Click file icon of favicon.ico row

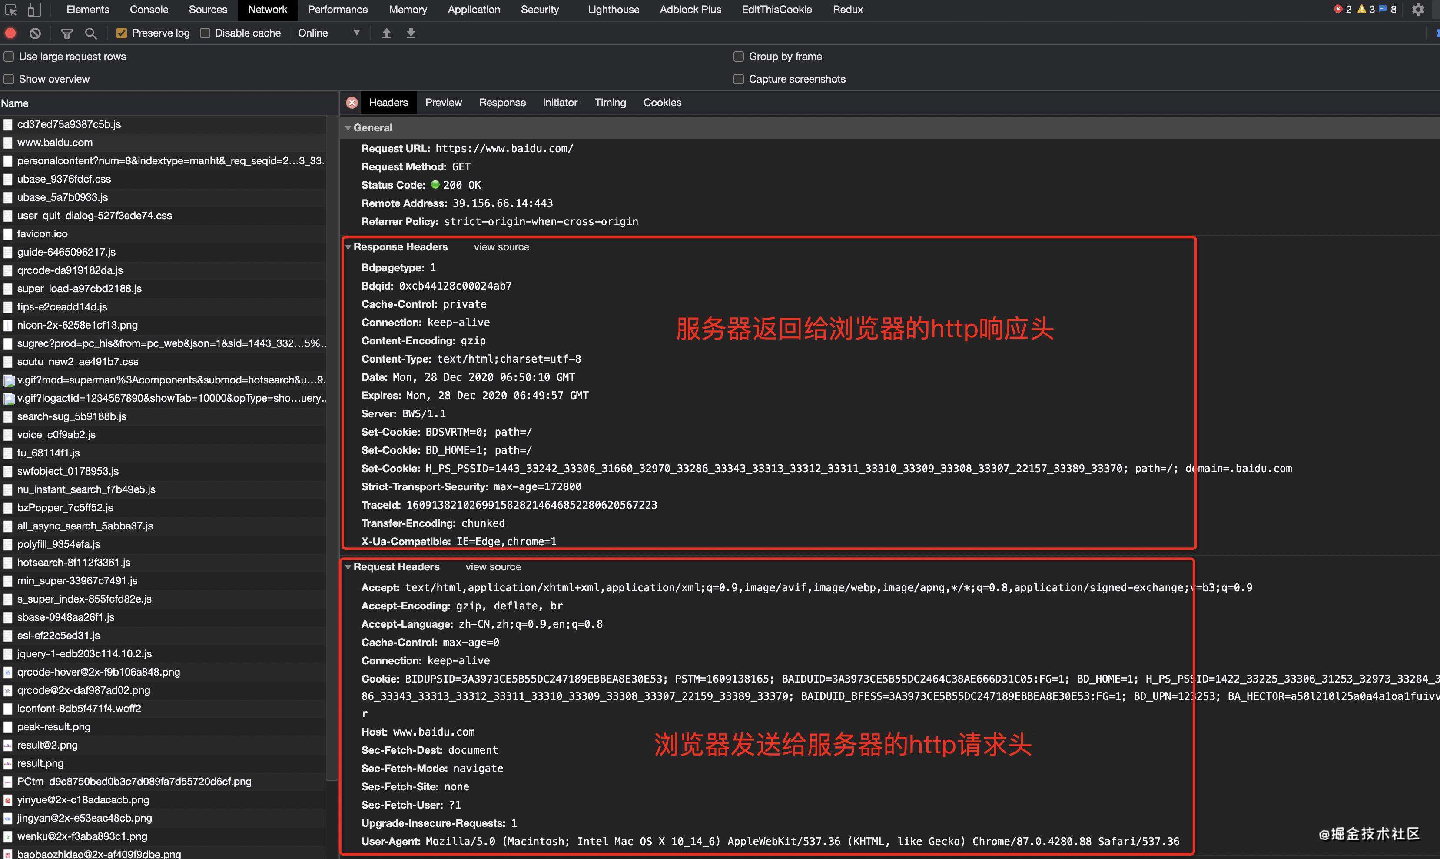(x=8, y=234)
